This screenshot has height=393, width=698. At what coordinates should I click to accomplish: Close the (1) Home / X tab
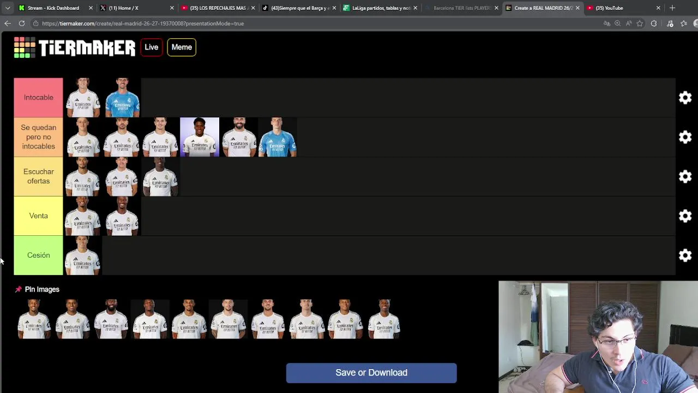pos(172,8)
